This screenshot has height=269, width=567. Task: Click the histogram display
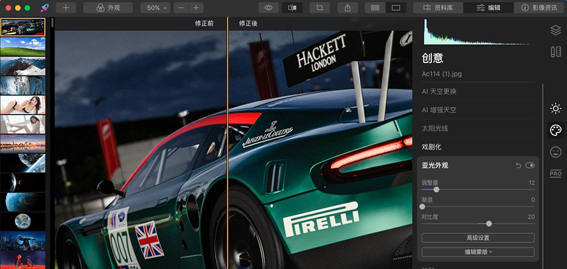pyautogui.click(x=479, y=32)
